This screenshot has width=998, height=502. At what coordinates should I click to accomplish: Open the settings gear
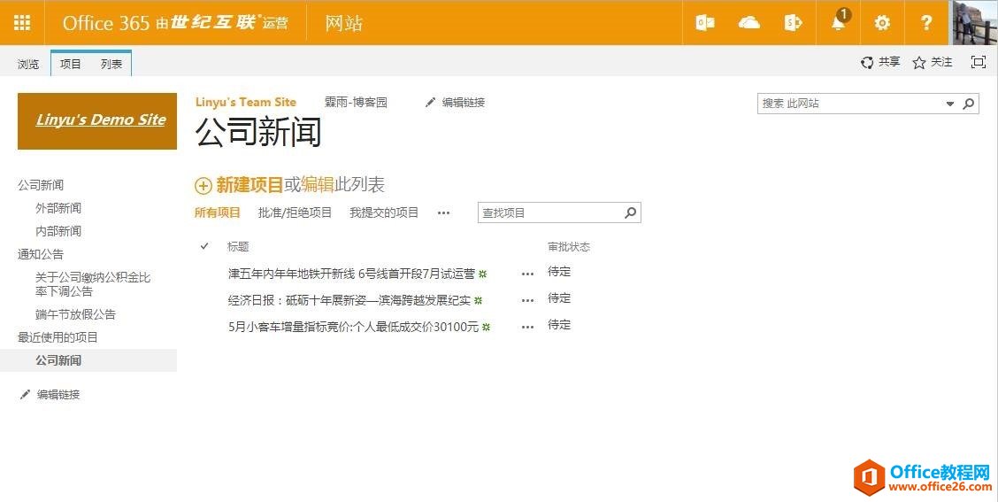(882, 23)
